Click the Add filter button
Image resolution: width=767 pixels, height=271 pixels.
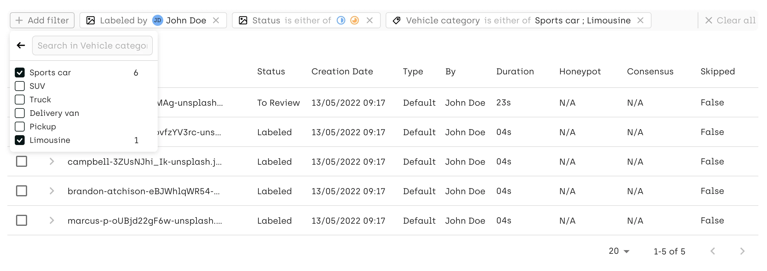pos(42,20)
